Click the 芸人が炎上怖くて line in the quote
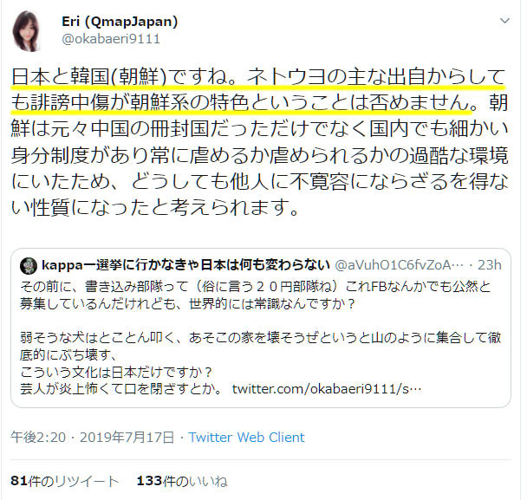 (x=121, y=389)
